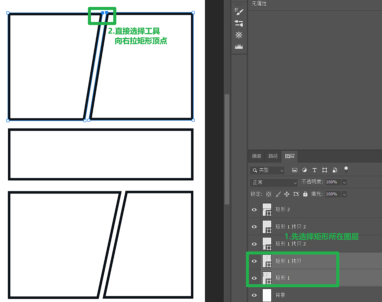Filter layers by pixel layers icon

point(295,170)
